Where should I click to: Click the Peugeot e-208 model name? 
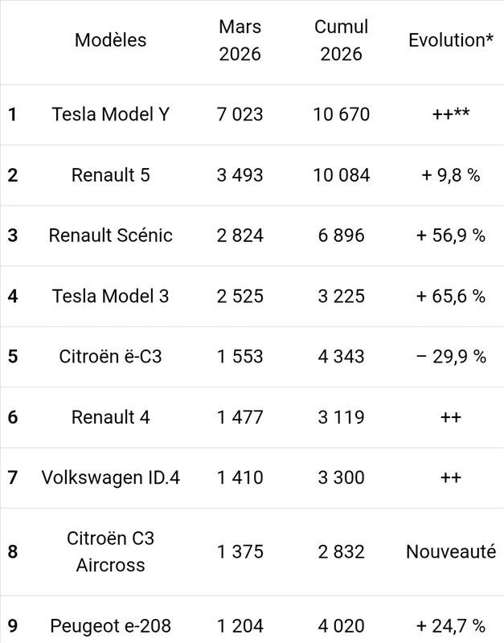[x=110, y=625]
